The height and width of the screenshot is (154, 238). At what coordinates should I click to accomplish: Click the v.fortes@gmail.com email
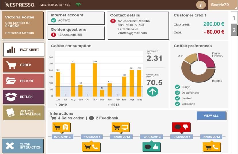[132, 33]
